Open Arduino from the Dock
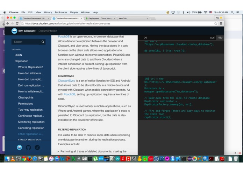The width and height of the screenshot is (243, 173). (117, 159)
